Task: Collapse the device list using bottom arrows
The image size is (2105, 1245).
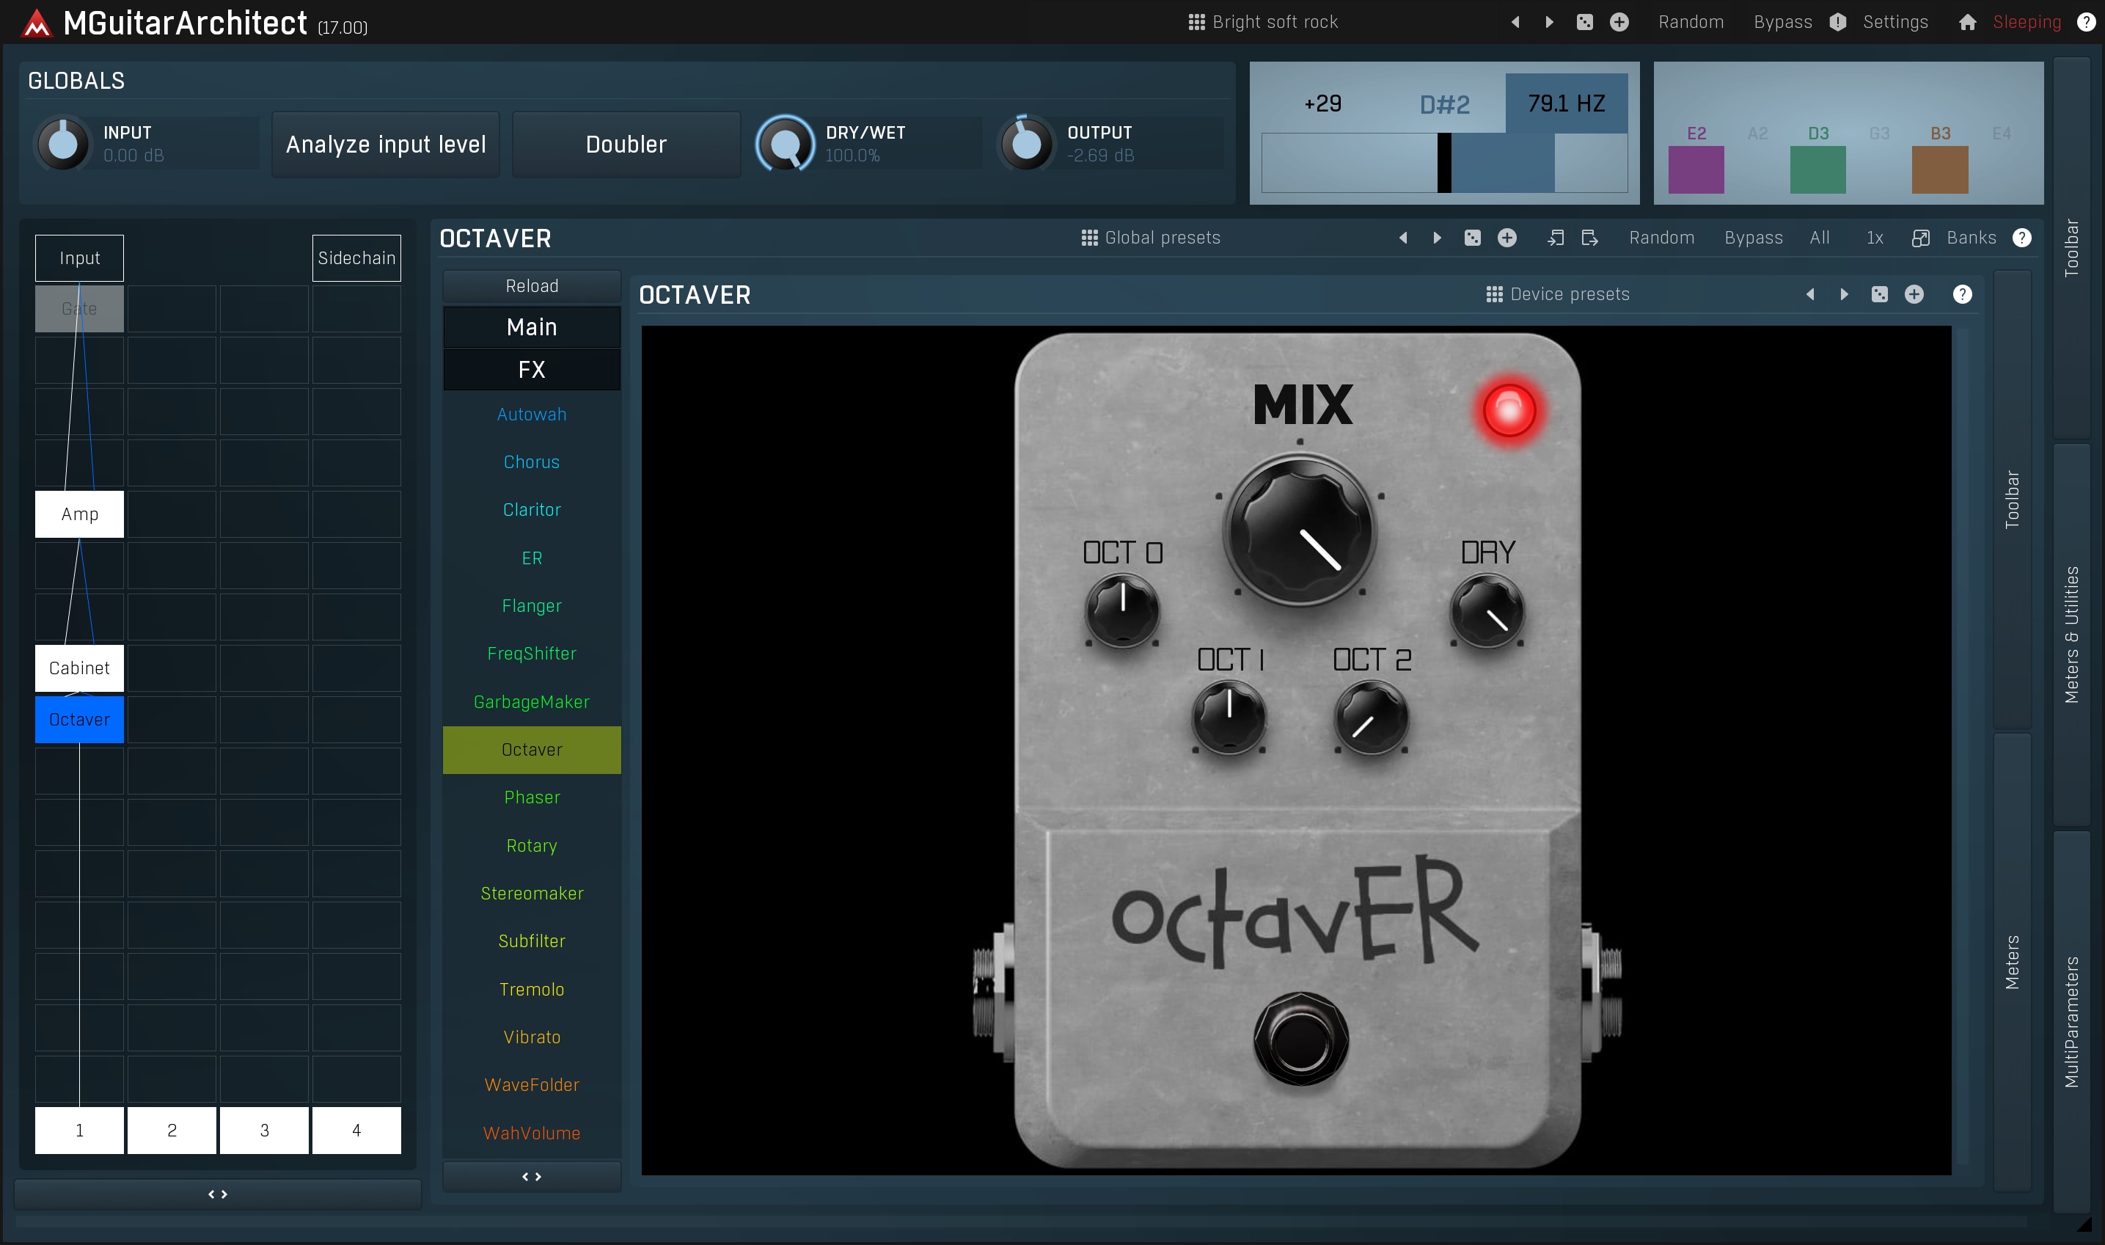Action: pyautogui.click(x=532, y=1177)
